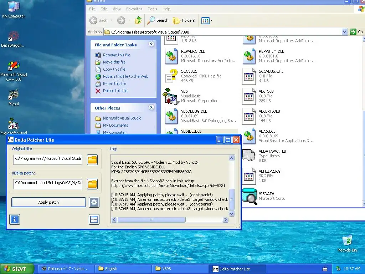Browse for original file folder button
The image size is (365, 274).
[x=92, y=160]
